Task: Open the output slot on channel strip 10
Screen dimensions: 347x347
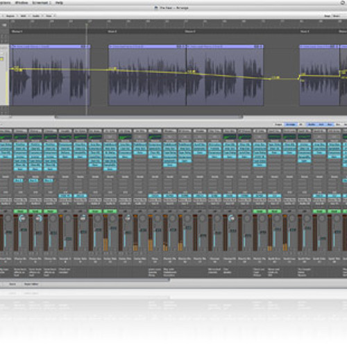Action: click(95, 200)
